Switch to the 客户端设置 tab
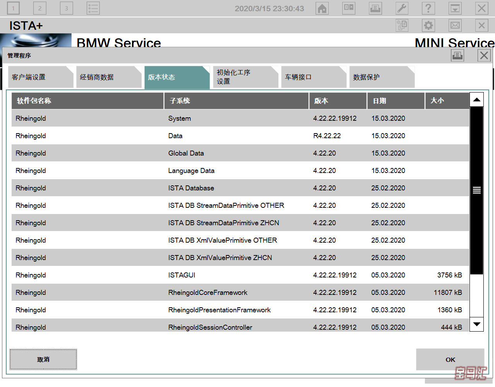Viewport: 495px width, 387px height. [x=41, y=77]
